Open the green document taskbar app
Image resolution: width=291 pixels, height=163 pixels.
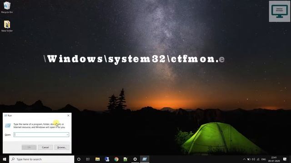pos(125,159)
